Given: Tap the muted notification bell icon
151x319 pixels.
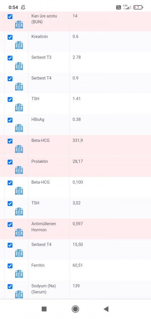Looking at the screenshot, I should (23, 8).
